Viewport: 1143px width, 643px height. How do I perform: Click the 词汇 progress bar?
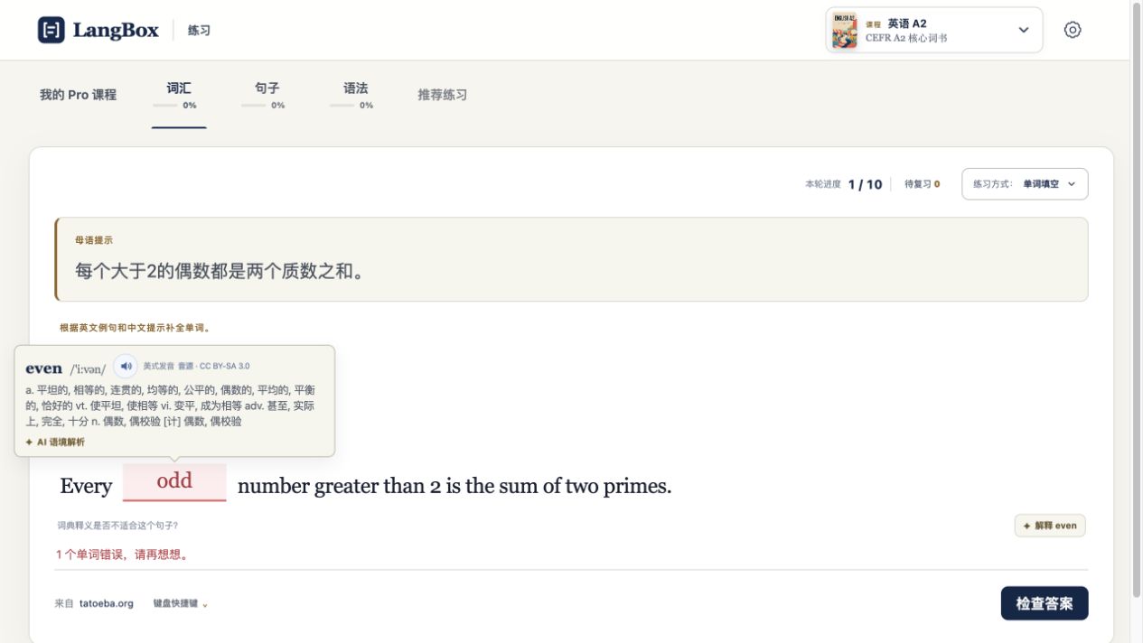coord(165,106)
